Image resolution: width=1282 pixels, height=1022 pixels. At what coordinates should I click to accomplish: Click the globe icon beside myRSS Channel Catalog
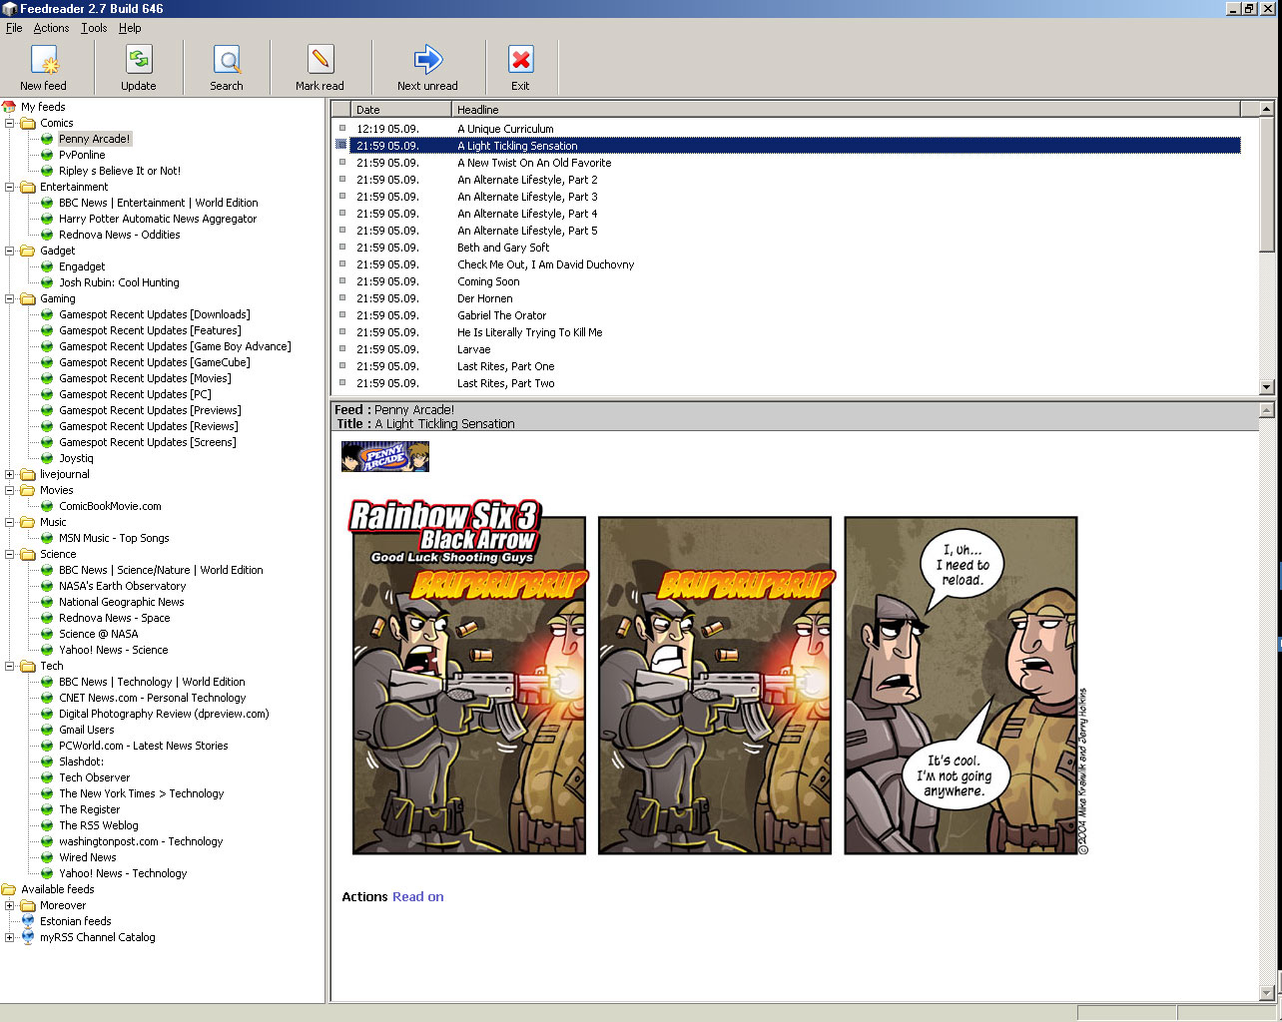28,937
